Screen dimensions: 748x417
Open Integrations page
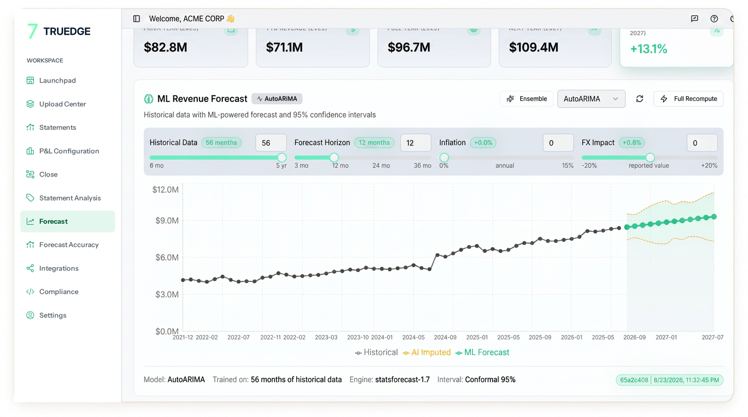coord(67,268)
